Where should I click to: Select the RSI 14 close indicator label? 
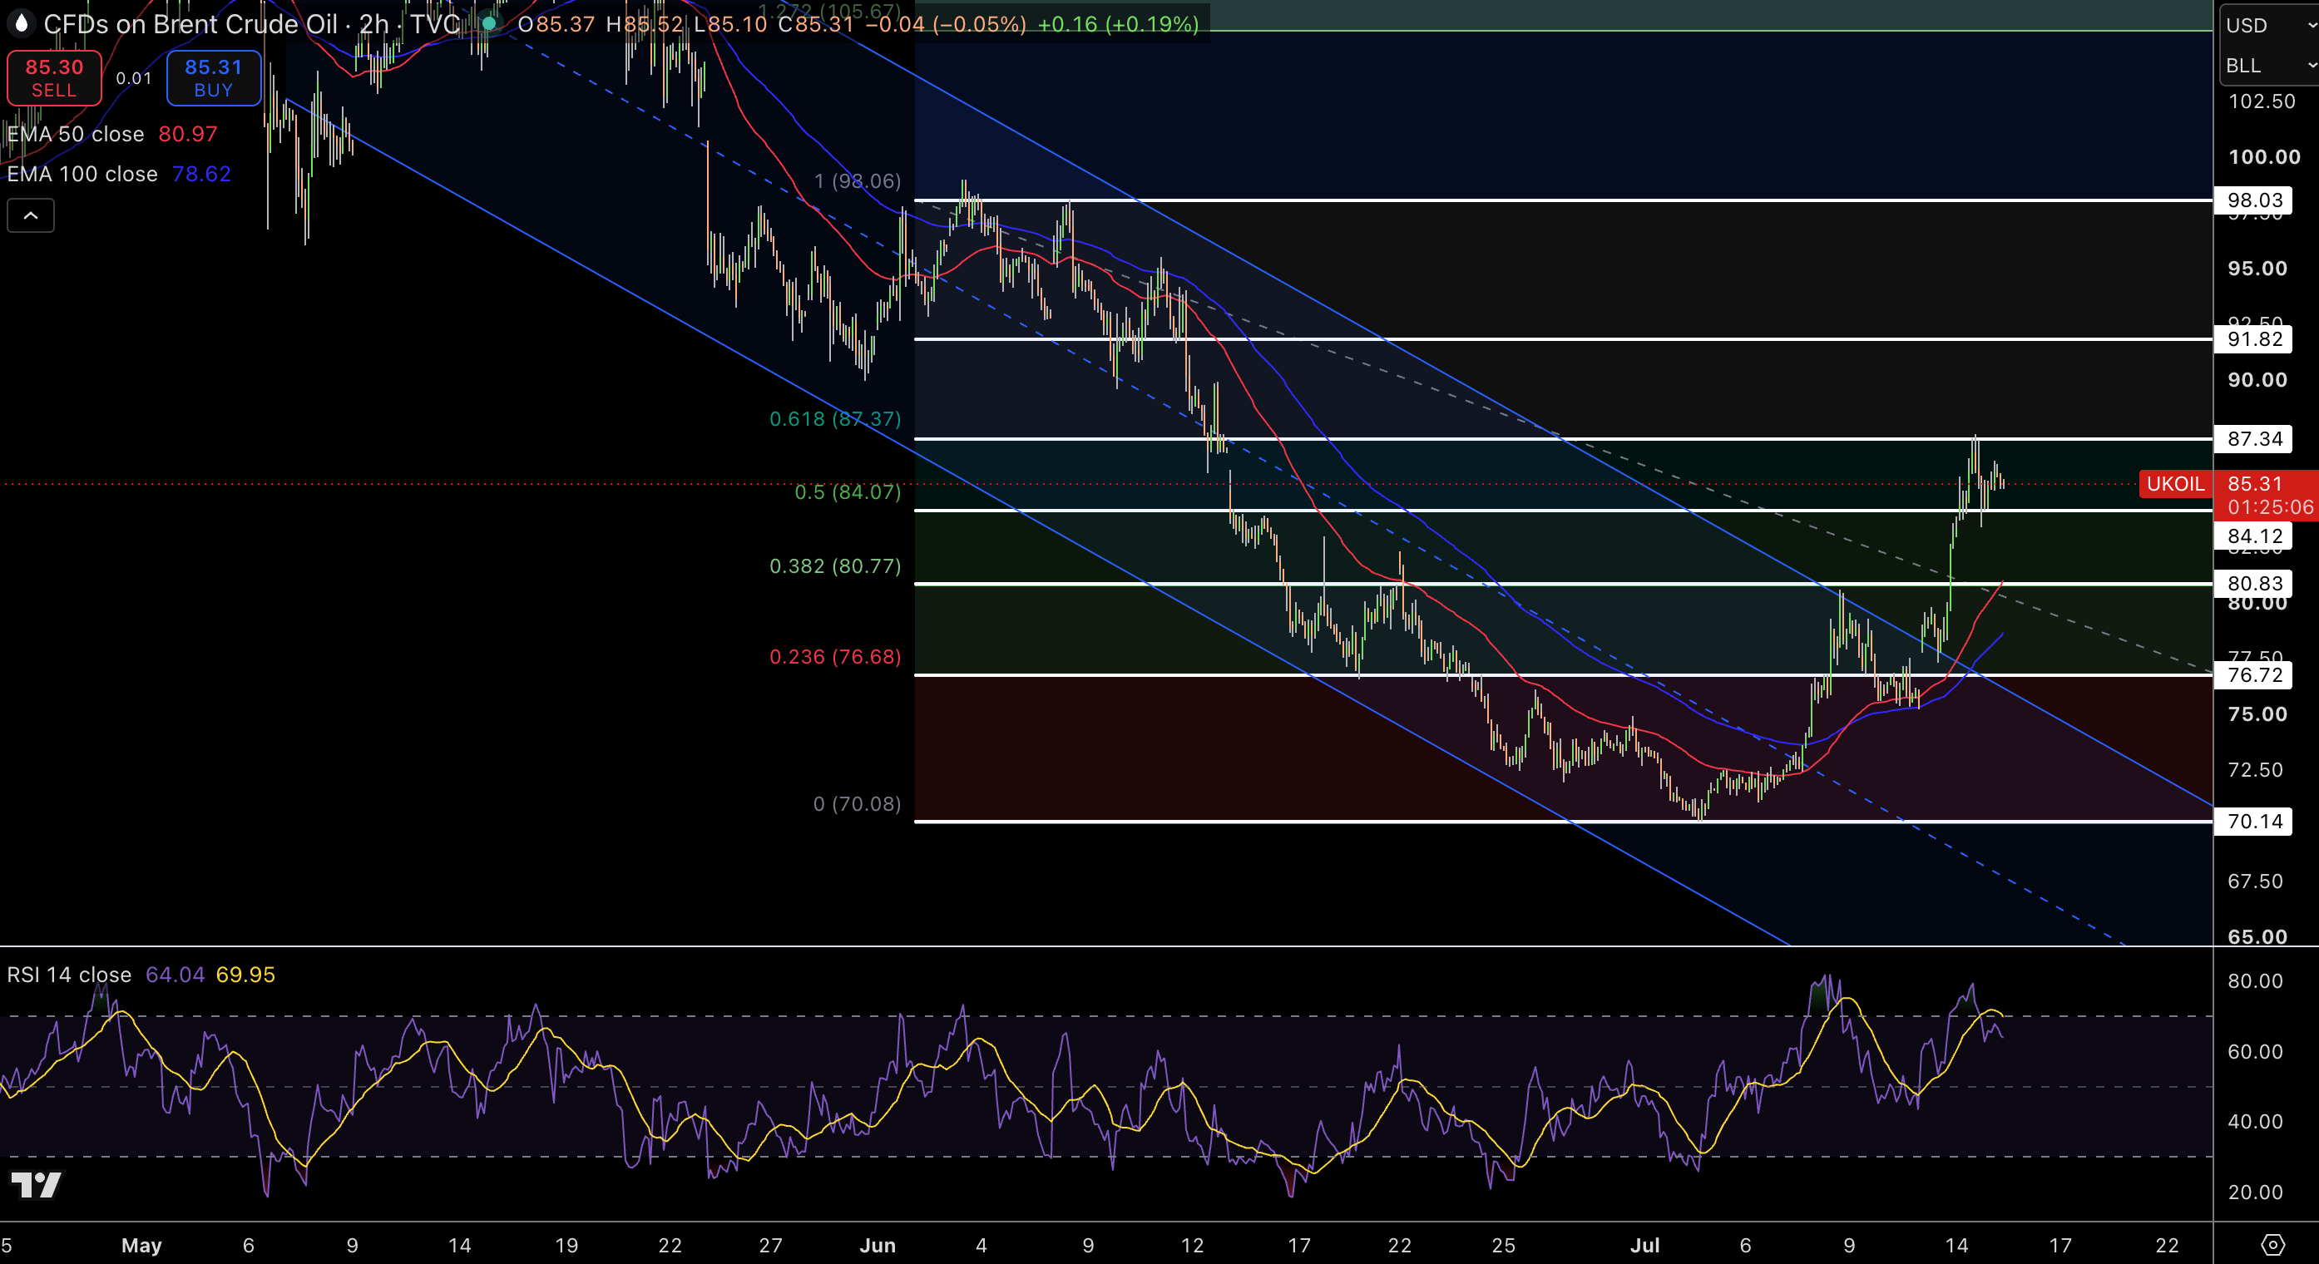tap(69, 975)
